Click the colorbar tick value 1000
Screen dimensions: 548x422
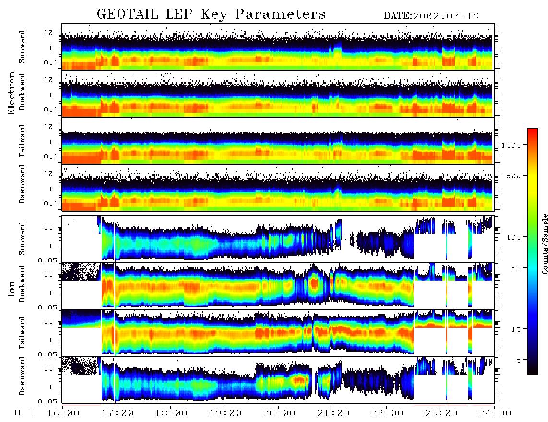coord(511,145)
